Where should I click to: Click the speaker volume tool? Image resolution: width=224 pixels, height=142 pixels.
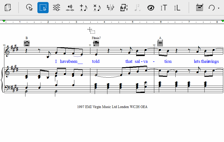point(70,8)
